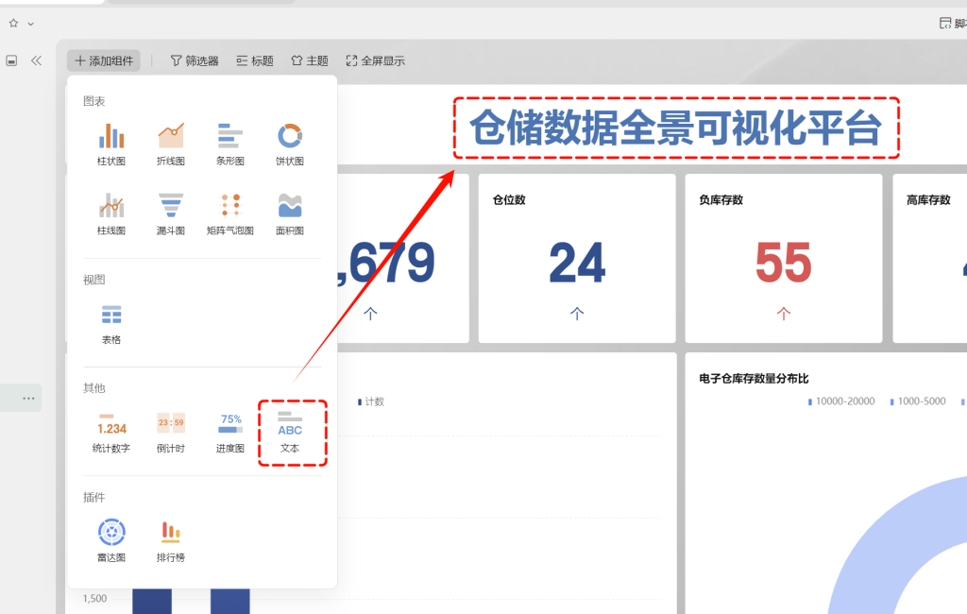
Task: Open the dropdown arrow beside the star
Action: coord(31,24)
